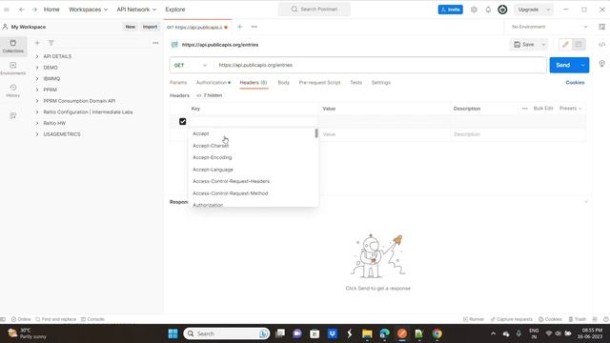Open the request info icon in right sidebar
The image size is (610, 343).
601,64
